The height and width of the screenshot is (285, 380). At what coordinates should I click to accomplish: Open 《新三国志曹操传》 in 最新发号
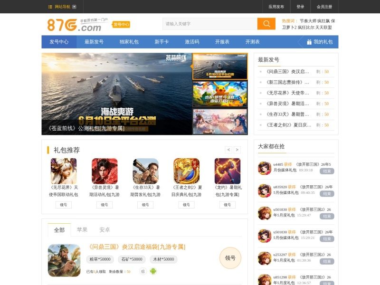[x=287, y=82]
